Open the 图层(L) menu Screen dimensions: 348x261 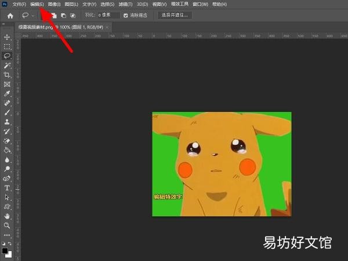point(71,4)
